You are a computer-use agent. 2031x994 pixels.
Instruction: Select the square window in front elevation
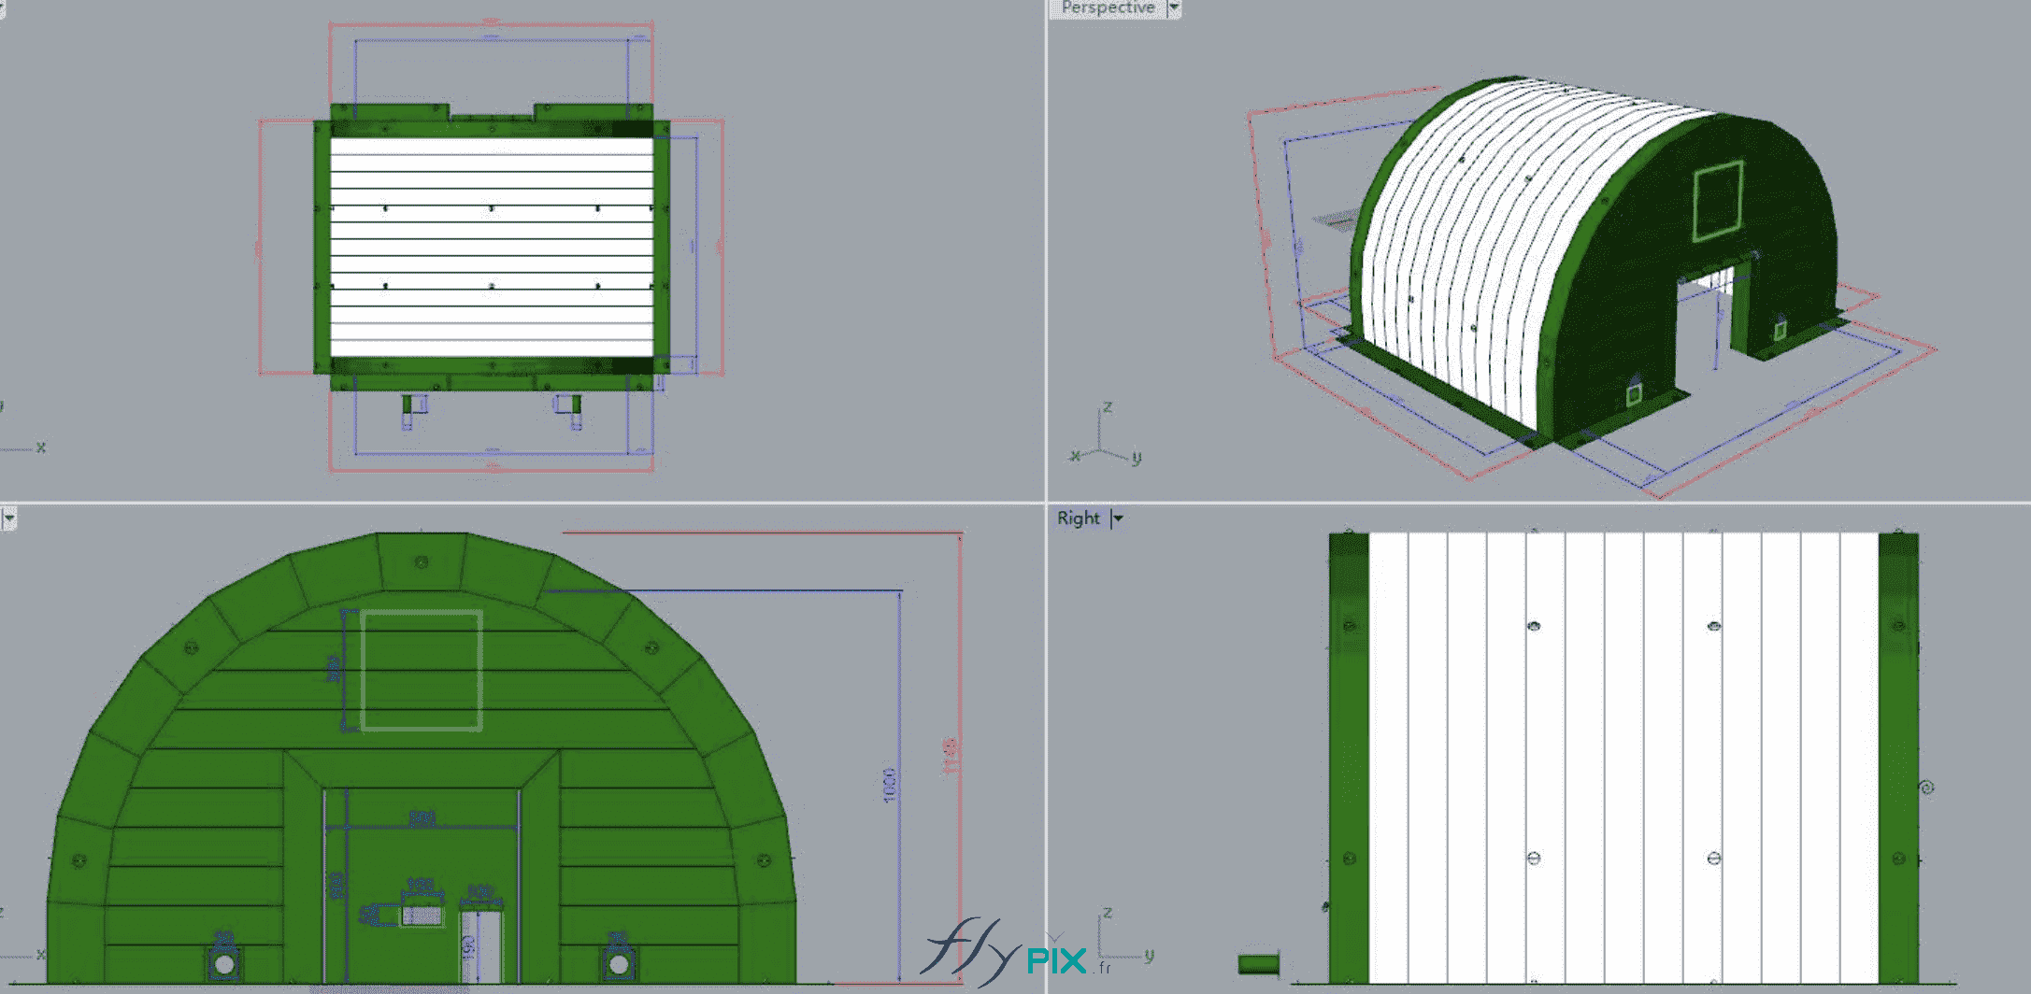[x=422, y=670]
